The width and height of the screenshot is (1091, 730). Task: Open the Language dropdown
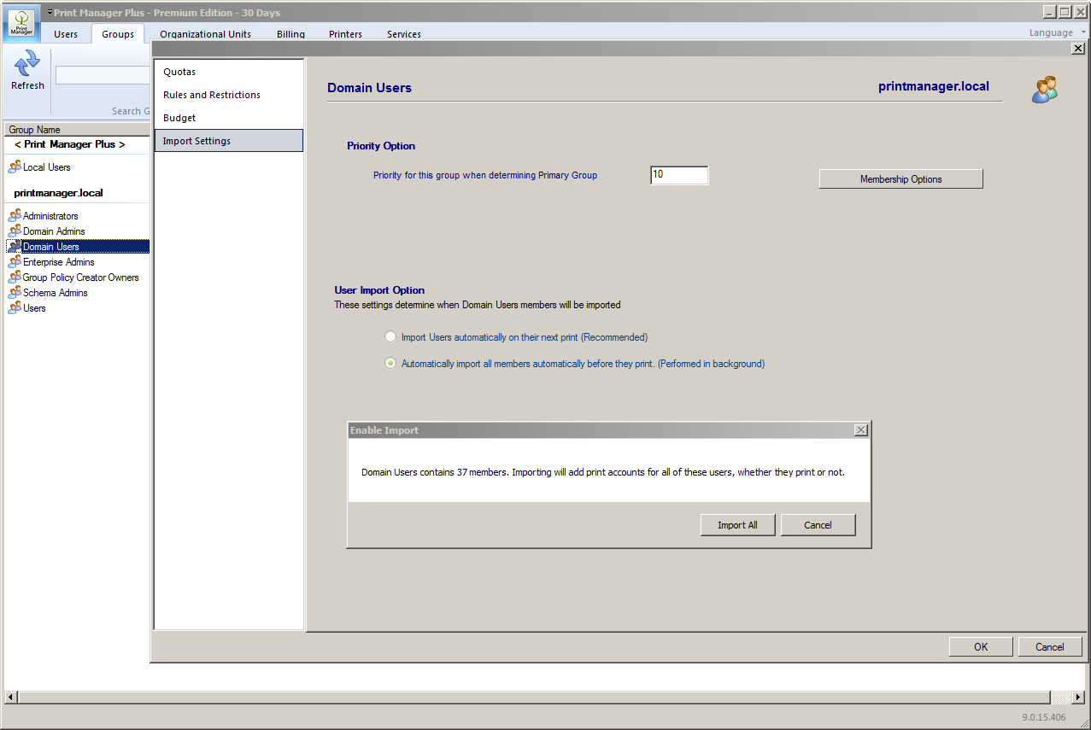click(1058, 32)
